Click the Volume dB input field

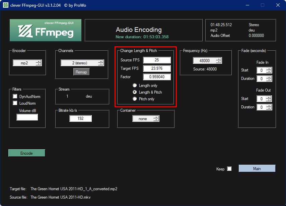(x=27, y=117)
